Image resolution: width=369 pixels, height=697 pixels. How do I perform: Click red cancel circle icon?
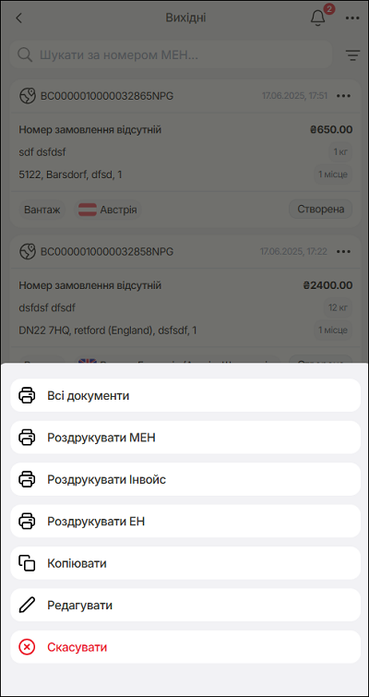pos(27,647)
